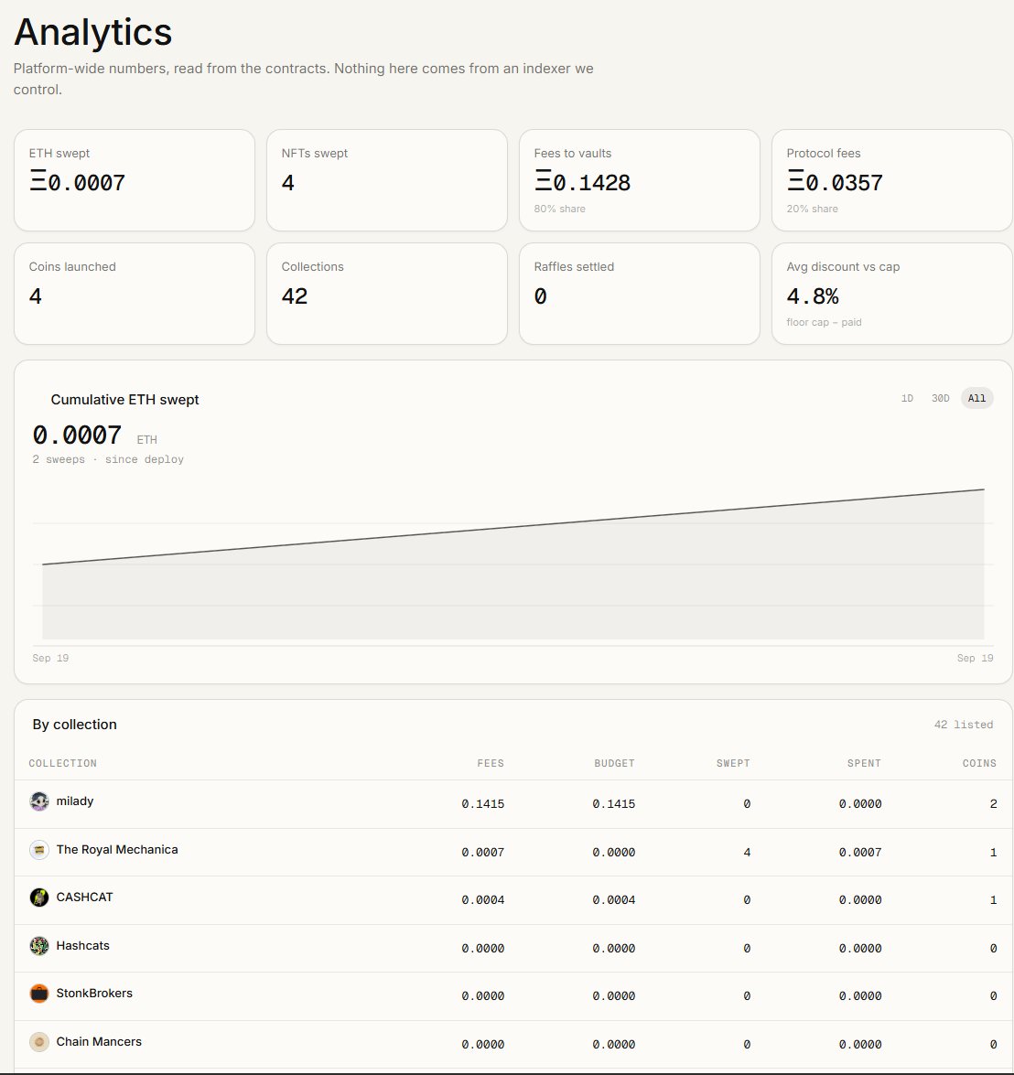Open the CASHCAT collection
Image resolution: width=1014 pixels, height=1075 pixels.
[x=513, y=899]
